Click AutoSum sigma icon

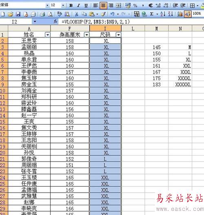click(152, 14)
